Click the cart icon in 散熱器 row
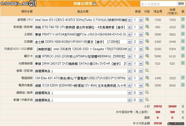This screenshot has height=126, width=186. pyautogui.click(x=147, y=27)
